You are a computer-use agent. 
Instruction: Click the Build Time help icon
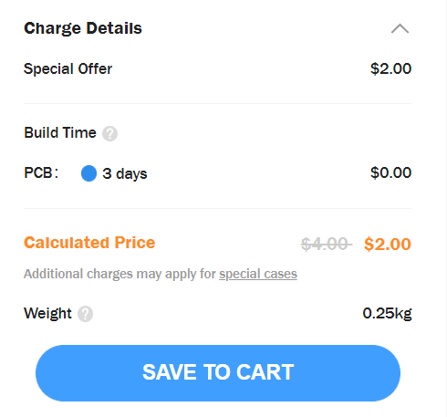109,133
